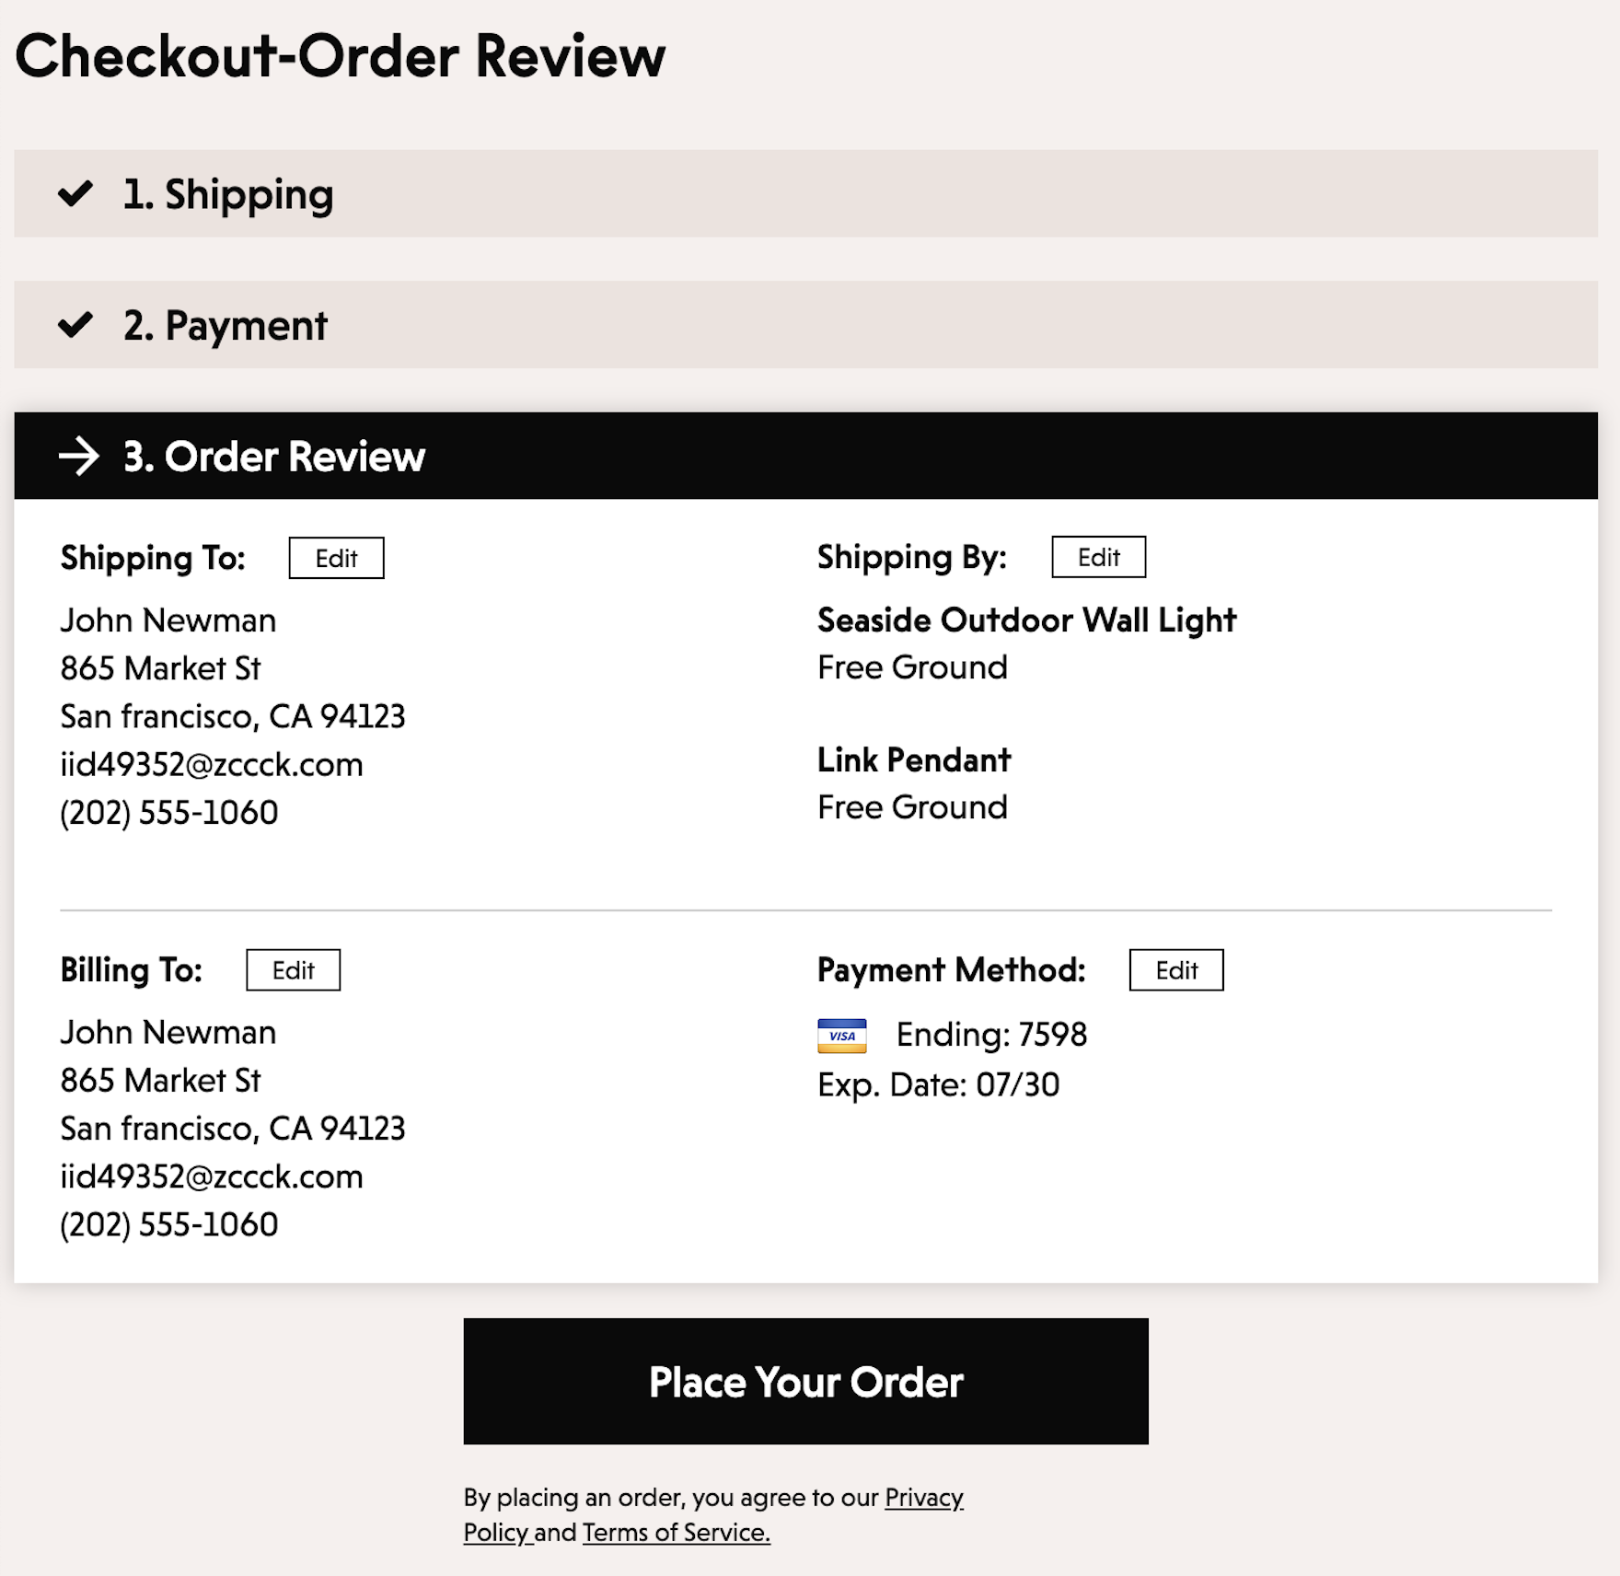The height and width of the screenshot is (1576, 1620).
Task: Edit the Payment Method
Action: tap(1175, 970)
